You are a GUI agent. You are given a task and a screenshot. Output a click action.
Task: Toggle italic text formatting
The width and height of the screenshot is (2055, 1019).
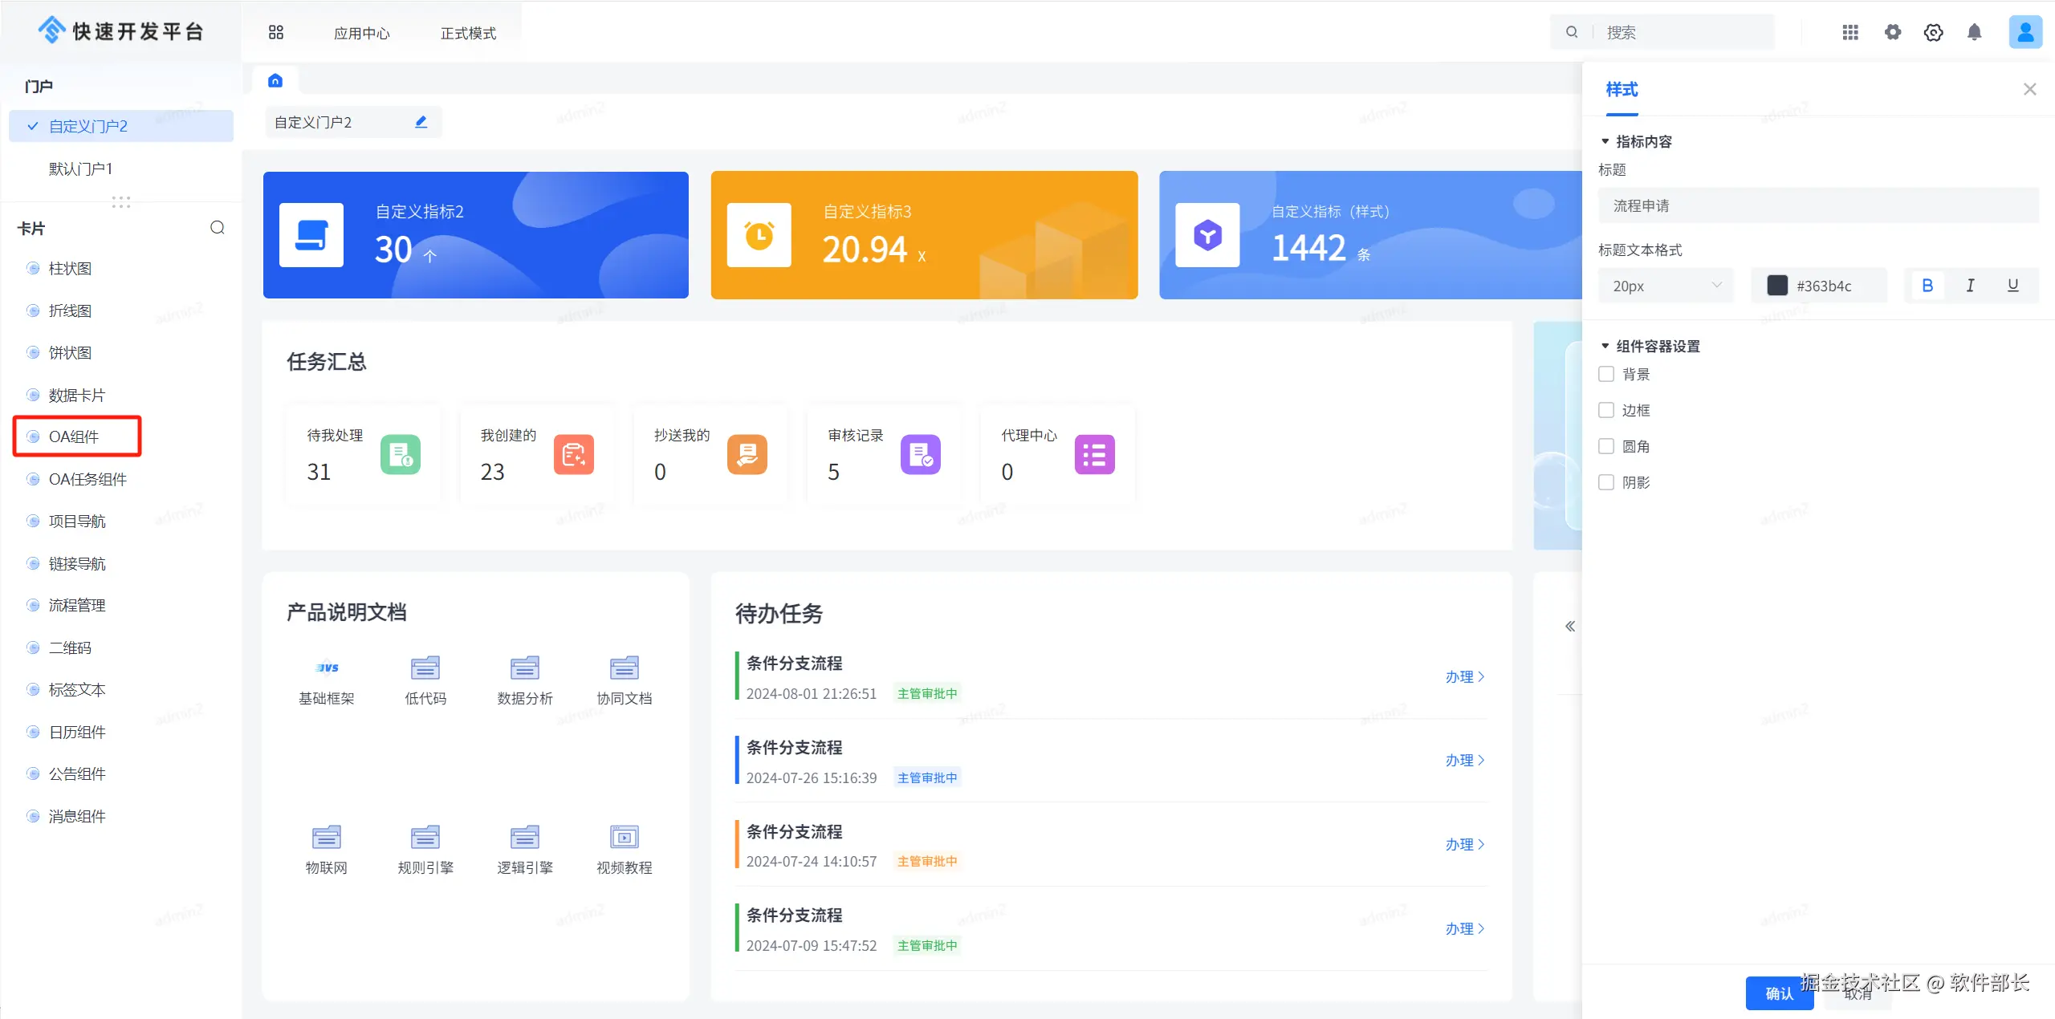(x=1969, y=286)
